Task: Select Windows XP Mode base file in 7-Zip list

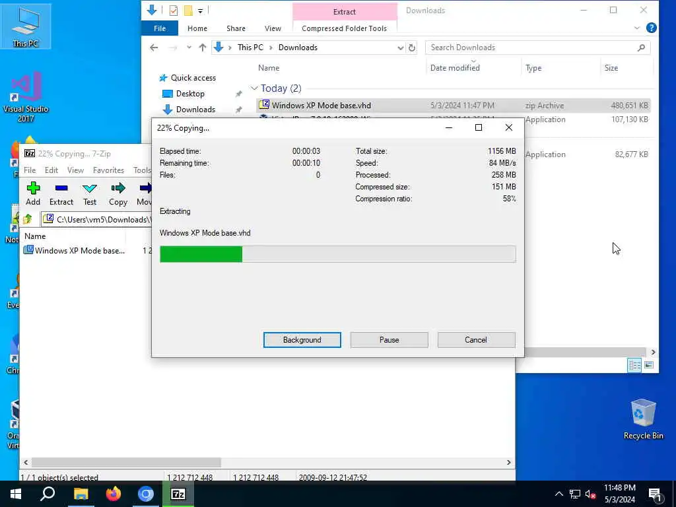Action: (x=74, y=250)
